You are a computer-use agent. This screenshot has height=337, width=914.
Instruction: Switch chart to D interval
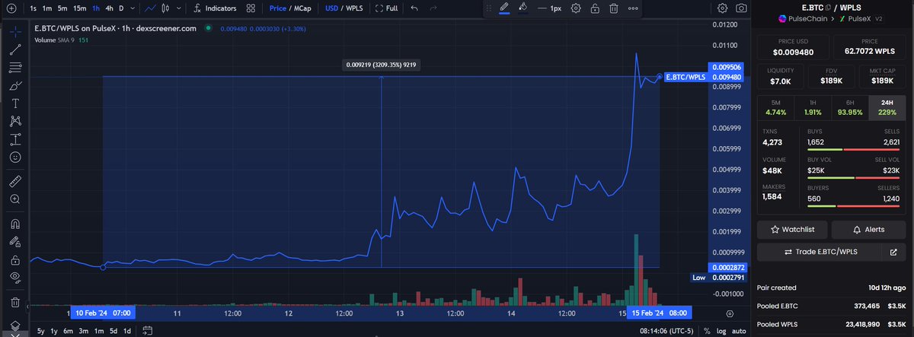coord(121,8)
